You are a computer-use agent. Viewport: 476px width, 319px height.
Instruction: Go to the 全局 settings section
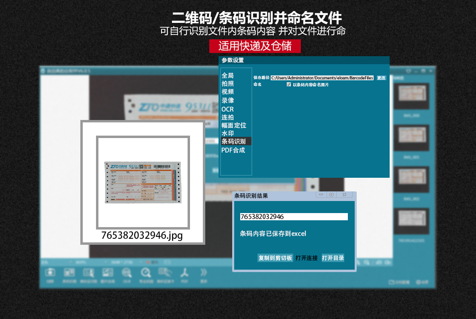227,75
